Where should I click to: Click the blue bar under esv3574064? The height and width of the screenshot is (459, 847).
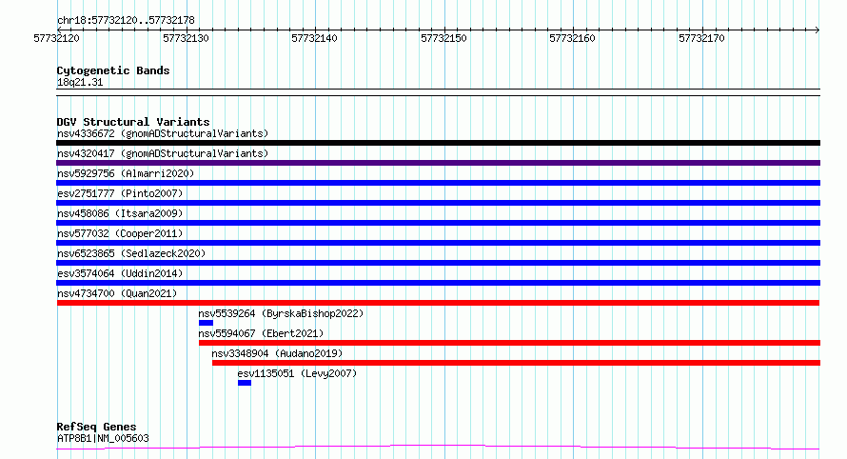click(438, 283)
